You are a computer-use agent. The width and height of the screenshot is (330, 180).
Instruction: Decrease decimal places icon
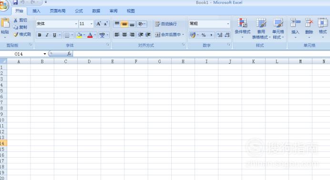pyautogui.click(x=227, y=35)
